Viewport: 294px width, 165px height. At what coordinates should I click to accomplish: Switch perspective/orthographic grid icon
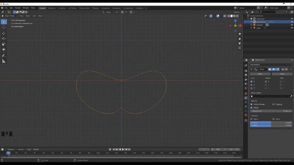239,48
